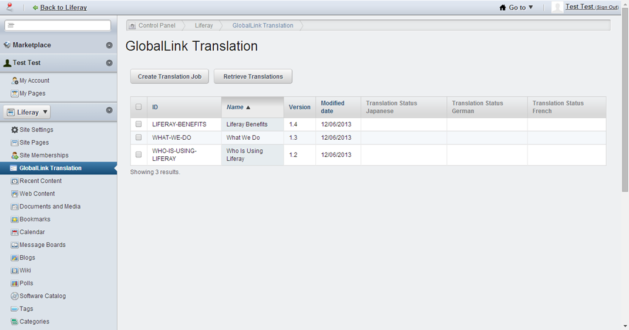Click the Blogs icon in sidebar

15,258
